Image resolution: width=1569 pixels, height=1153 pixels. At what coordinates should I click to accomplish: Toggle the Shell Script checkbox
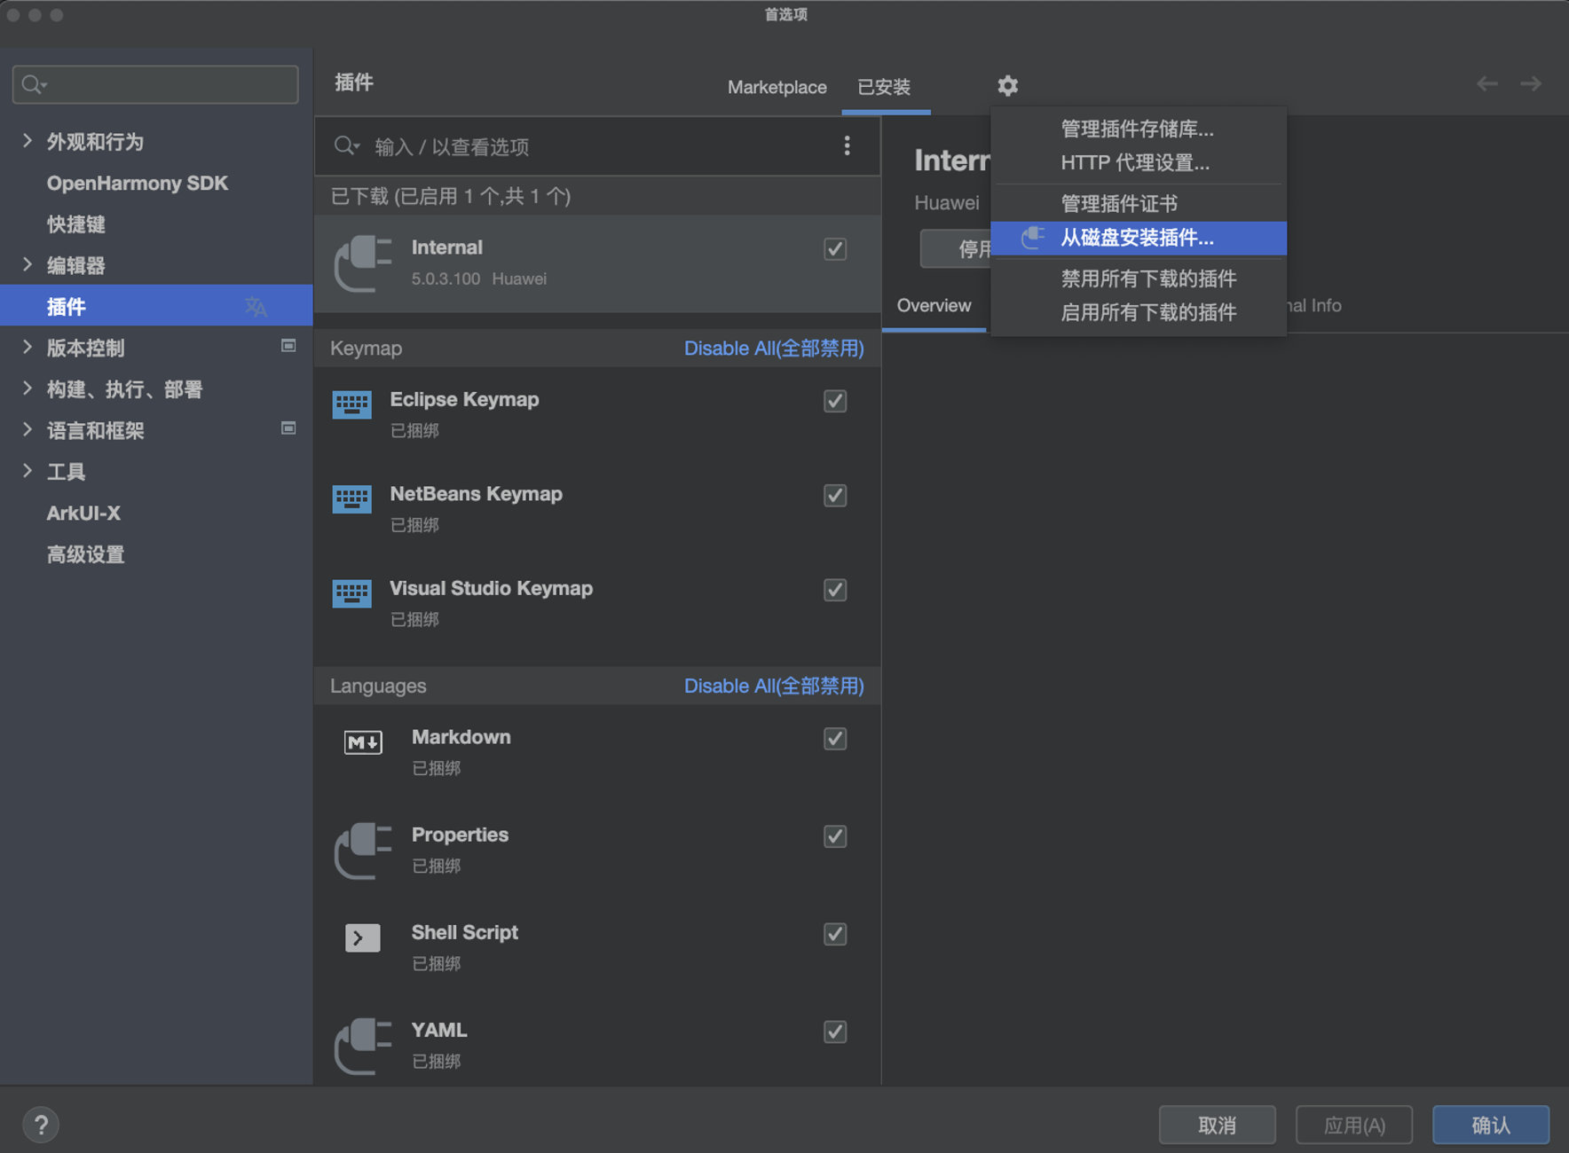(x=835, y=934)
